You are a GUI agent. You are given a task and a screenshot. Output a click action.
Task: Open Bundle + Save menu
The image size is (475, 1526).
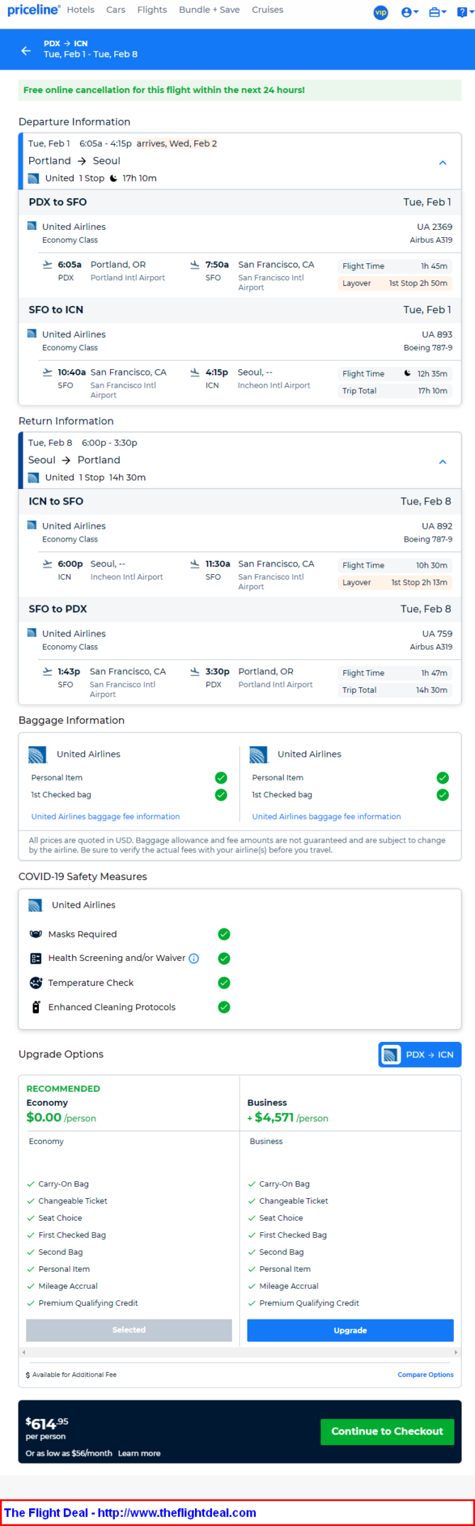pos(209,10)
